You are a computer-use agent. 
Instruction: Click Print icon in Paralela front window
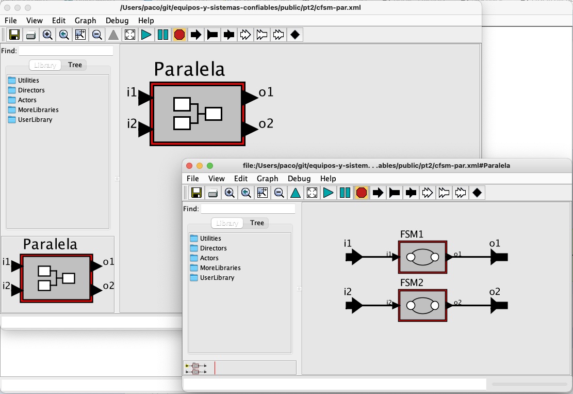point(213,193)
